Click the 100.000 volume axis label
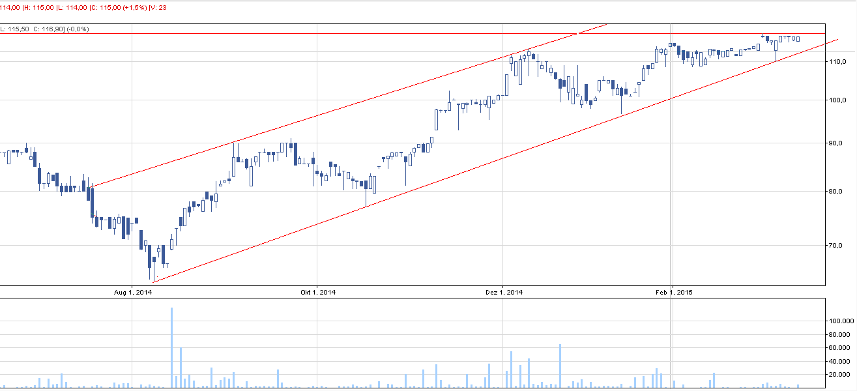857x391 pixels. click(x=839, y=321)
